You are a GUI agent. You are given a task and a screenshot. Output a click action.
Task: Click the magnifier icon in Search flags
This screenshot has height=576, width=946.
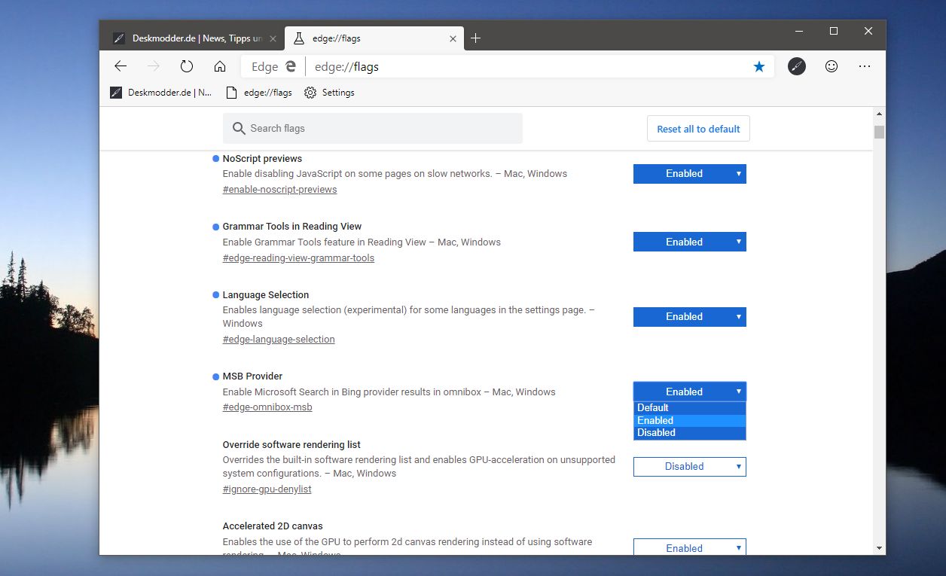point(239,129)
